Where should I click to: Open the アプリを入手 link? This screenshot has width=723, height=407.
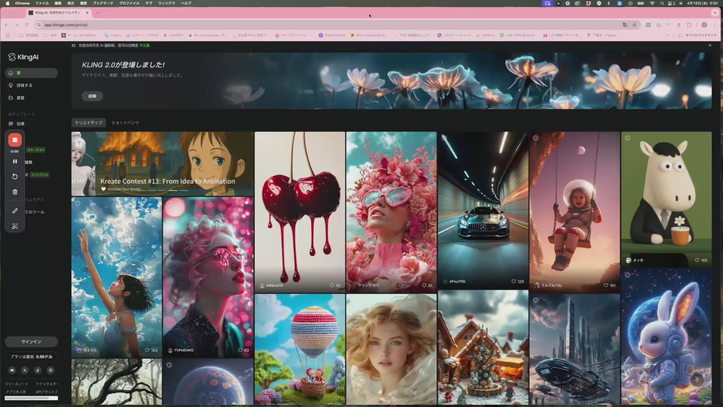click(16, 392)
